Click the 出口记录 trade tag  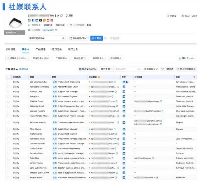(x=60, y=25)
